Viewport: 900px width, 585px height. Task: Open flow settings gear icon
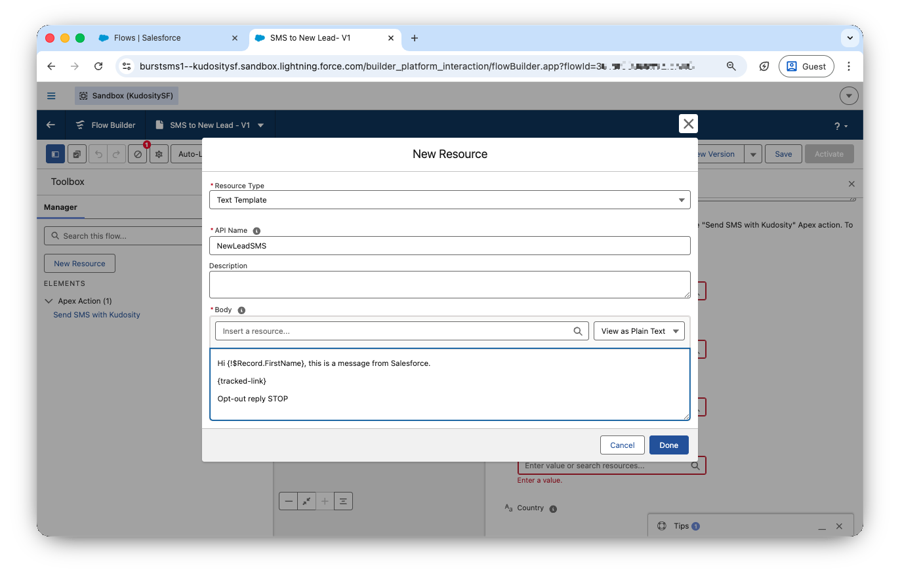[158, 154]
